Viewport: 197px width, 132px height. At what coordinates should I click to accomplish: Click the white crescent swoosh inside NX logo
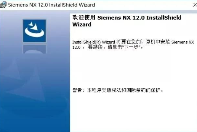pyautogui.click(x=34, y=32)
